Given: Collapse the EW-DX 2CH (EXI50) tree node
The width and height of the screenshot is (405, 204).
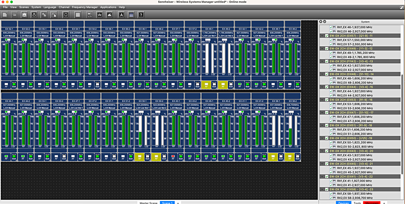Looking at the screenshot, I should [322, 138].
